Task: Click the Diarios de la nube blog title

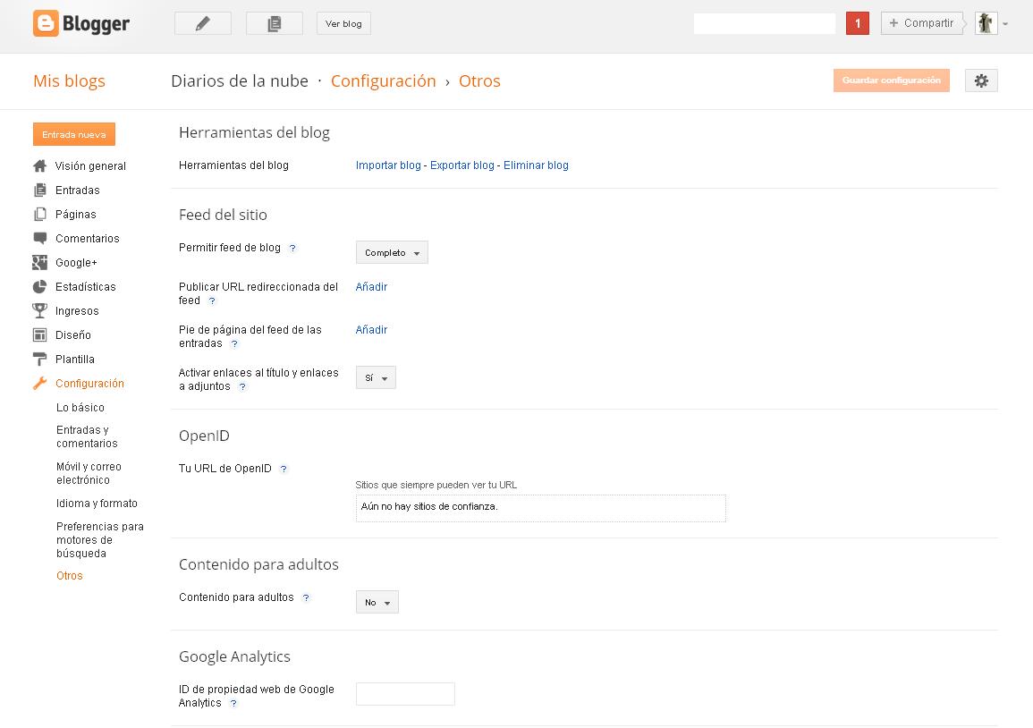Action: pyautogui.click(x=240, y=81)
